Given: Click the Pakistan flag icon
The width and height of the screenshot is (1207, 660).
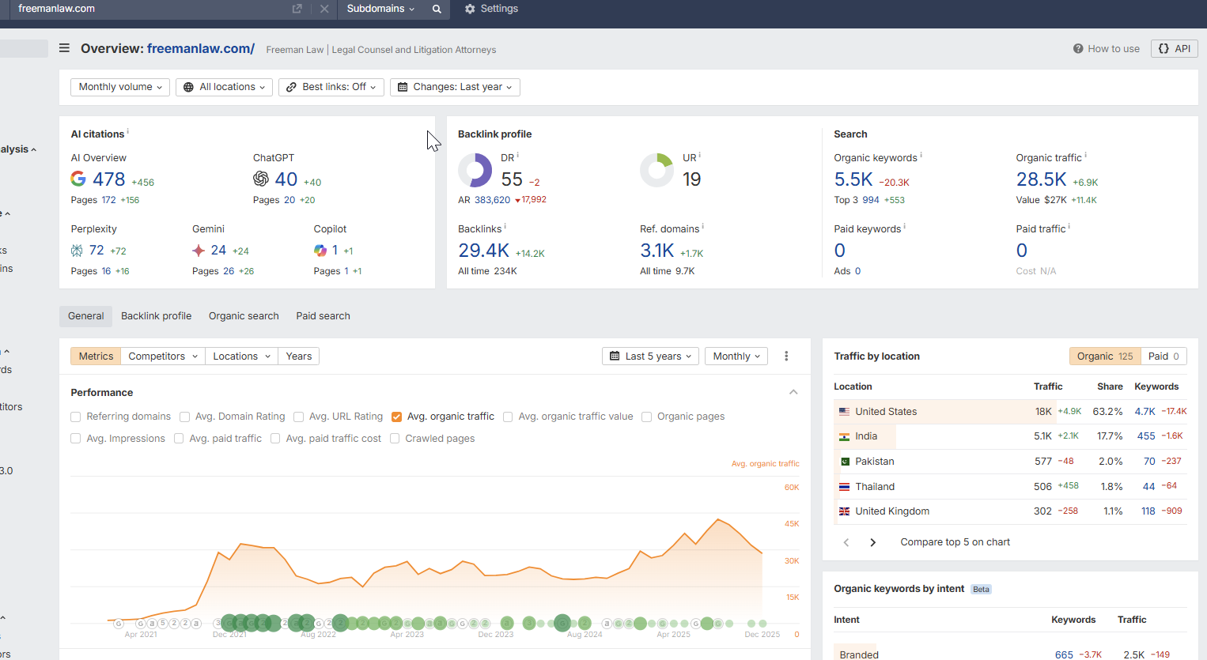Looking at the screenshot, I should [845, 462].
